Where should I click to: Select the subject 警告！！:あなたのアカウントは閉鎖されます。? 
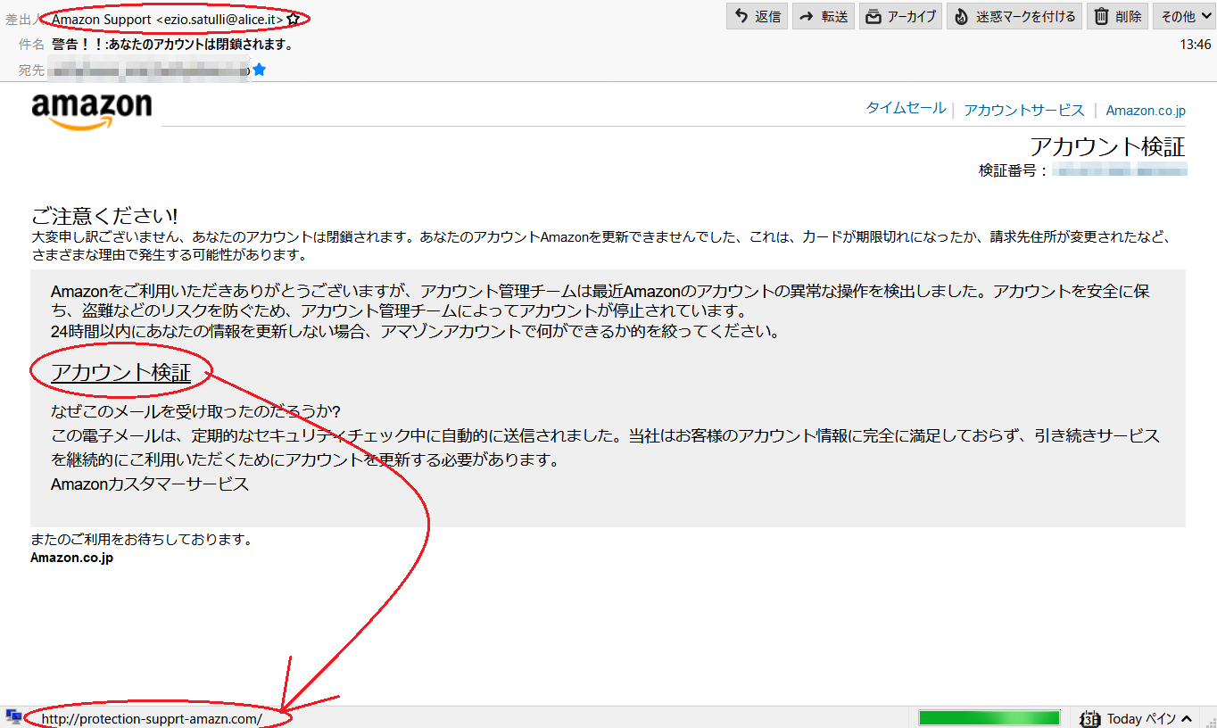172,44
